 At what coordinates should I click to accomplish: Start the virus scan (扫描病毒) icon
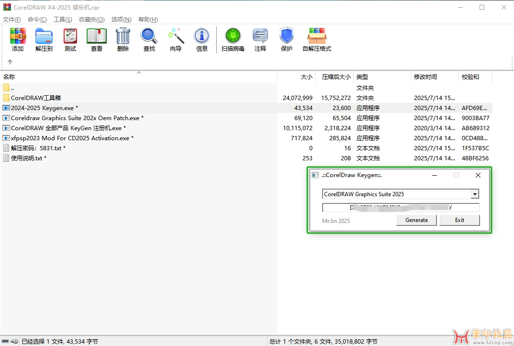tap(233, 36)
